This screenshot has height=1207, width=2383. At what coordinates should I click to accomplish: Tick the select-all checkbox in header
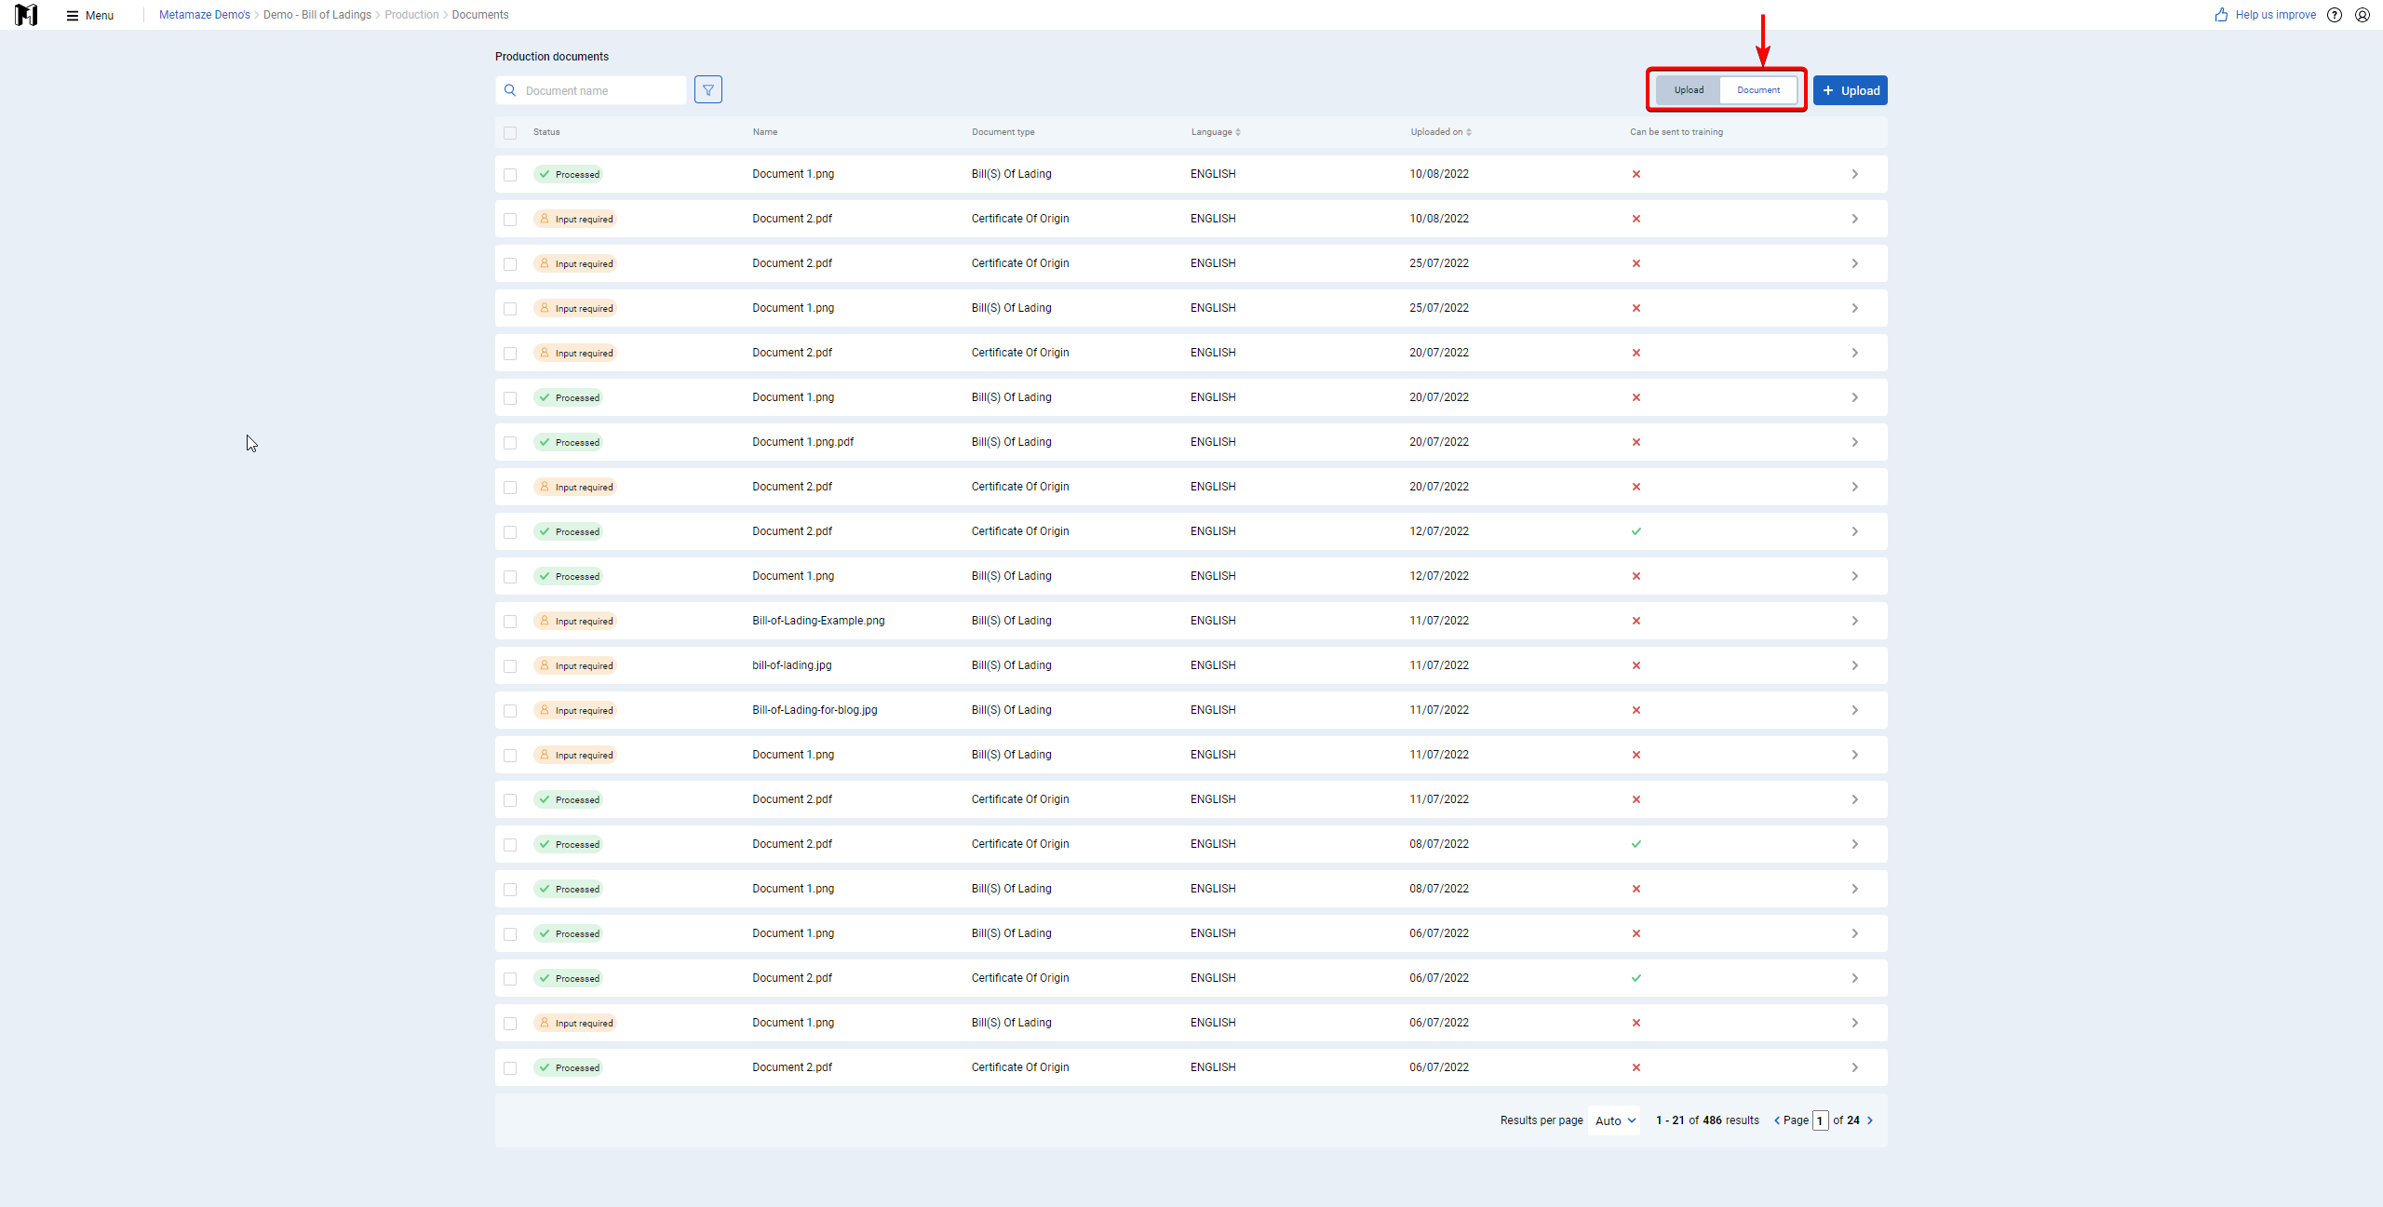(x=510, y=133)
